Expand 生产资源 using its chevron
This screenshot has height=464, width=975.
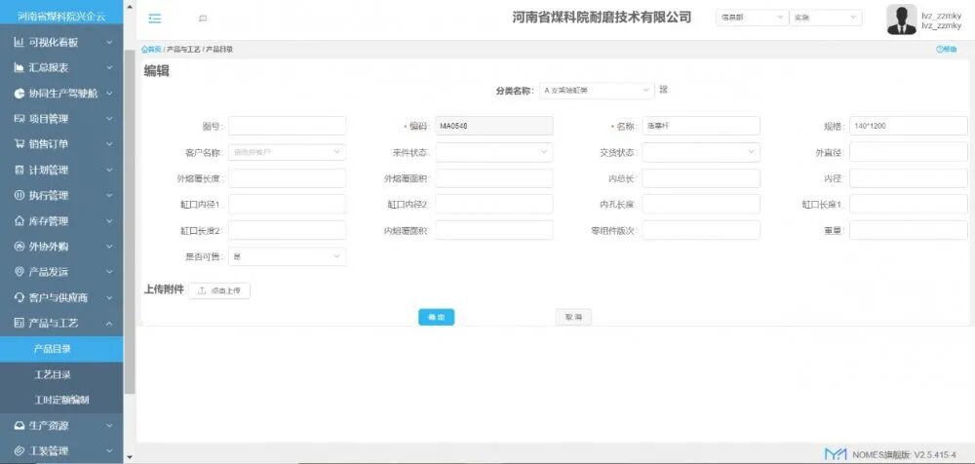point(109,426)
